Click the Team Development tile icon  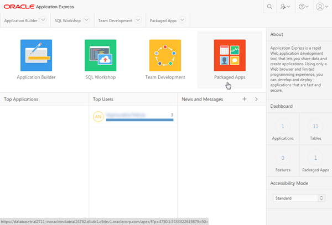[165, 55]
